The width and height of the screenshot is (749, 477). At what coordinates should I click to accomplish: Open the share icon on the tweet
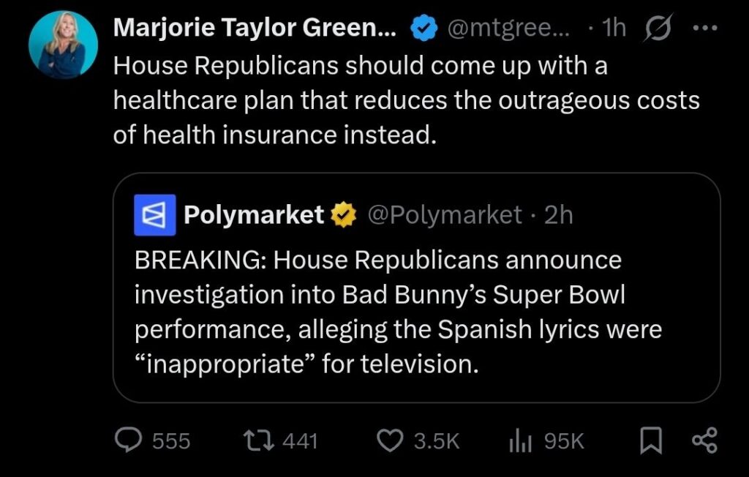click(704, 440)
